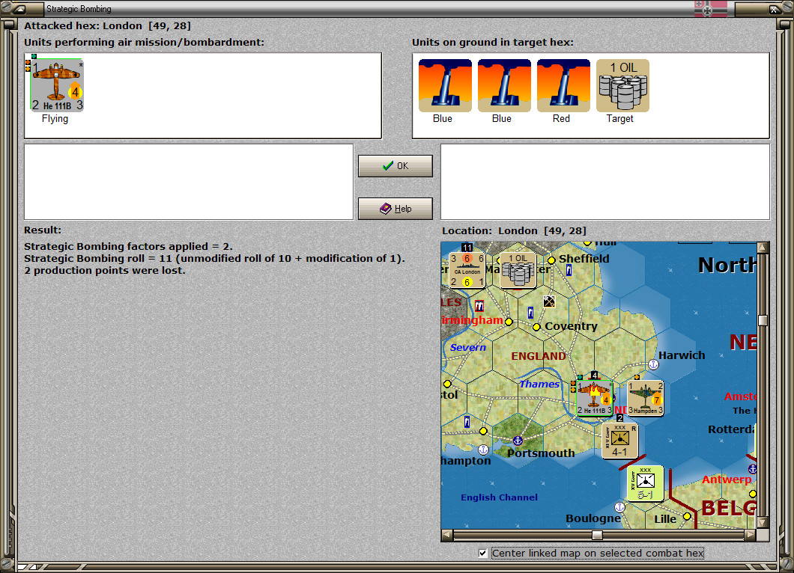The width and height of the screenshot is (794, 573).
Task: Click the Harwich port anchor icon
Action: click(x=653, y=364)
